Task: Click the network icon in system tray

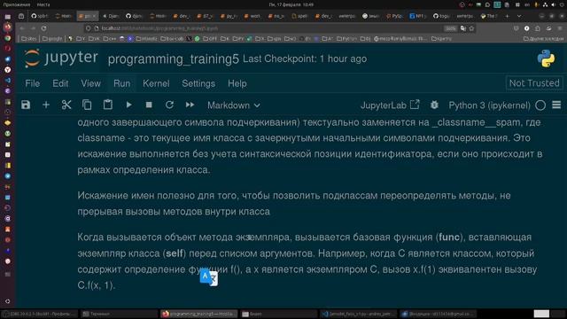Action: 546,4
